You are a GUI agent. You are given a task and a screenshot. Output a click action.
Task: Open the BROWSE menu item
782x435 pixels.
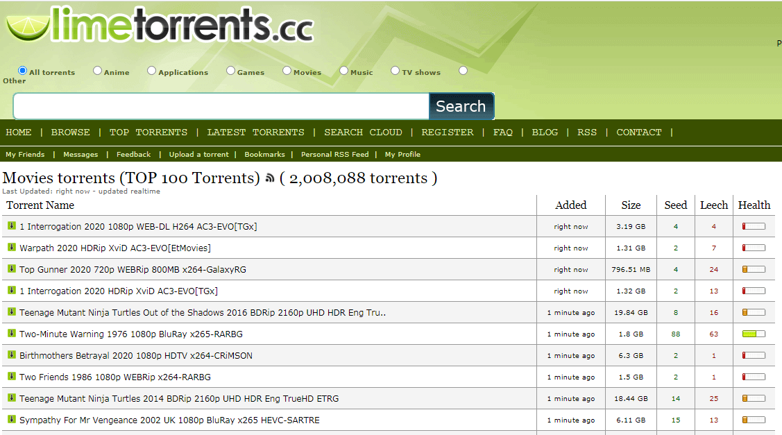(x=70, y=133)
